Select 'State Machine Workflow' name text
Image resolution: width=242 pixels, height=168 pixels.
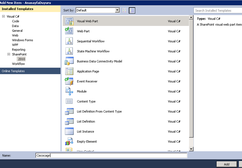point(93,51)
